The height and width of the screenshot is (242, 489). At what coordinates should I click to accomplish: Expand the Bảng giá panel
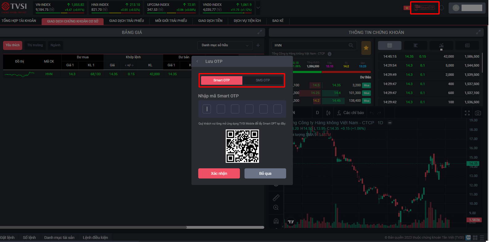[x=260, y=32]
